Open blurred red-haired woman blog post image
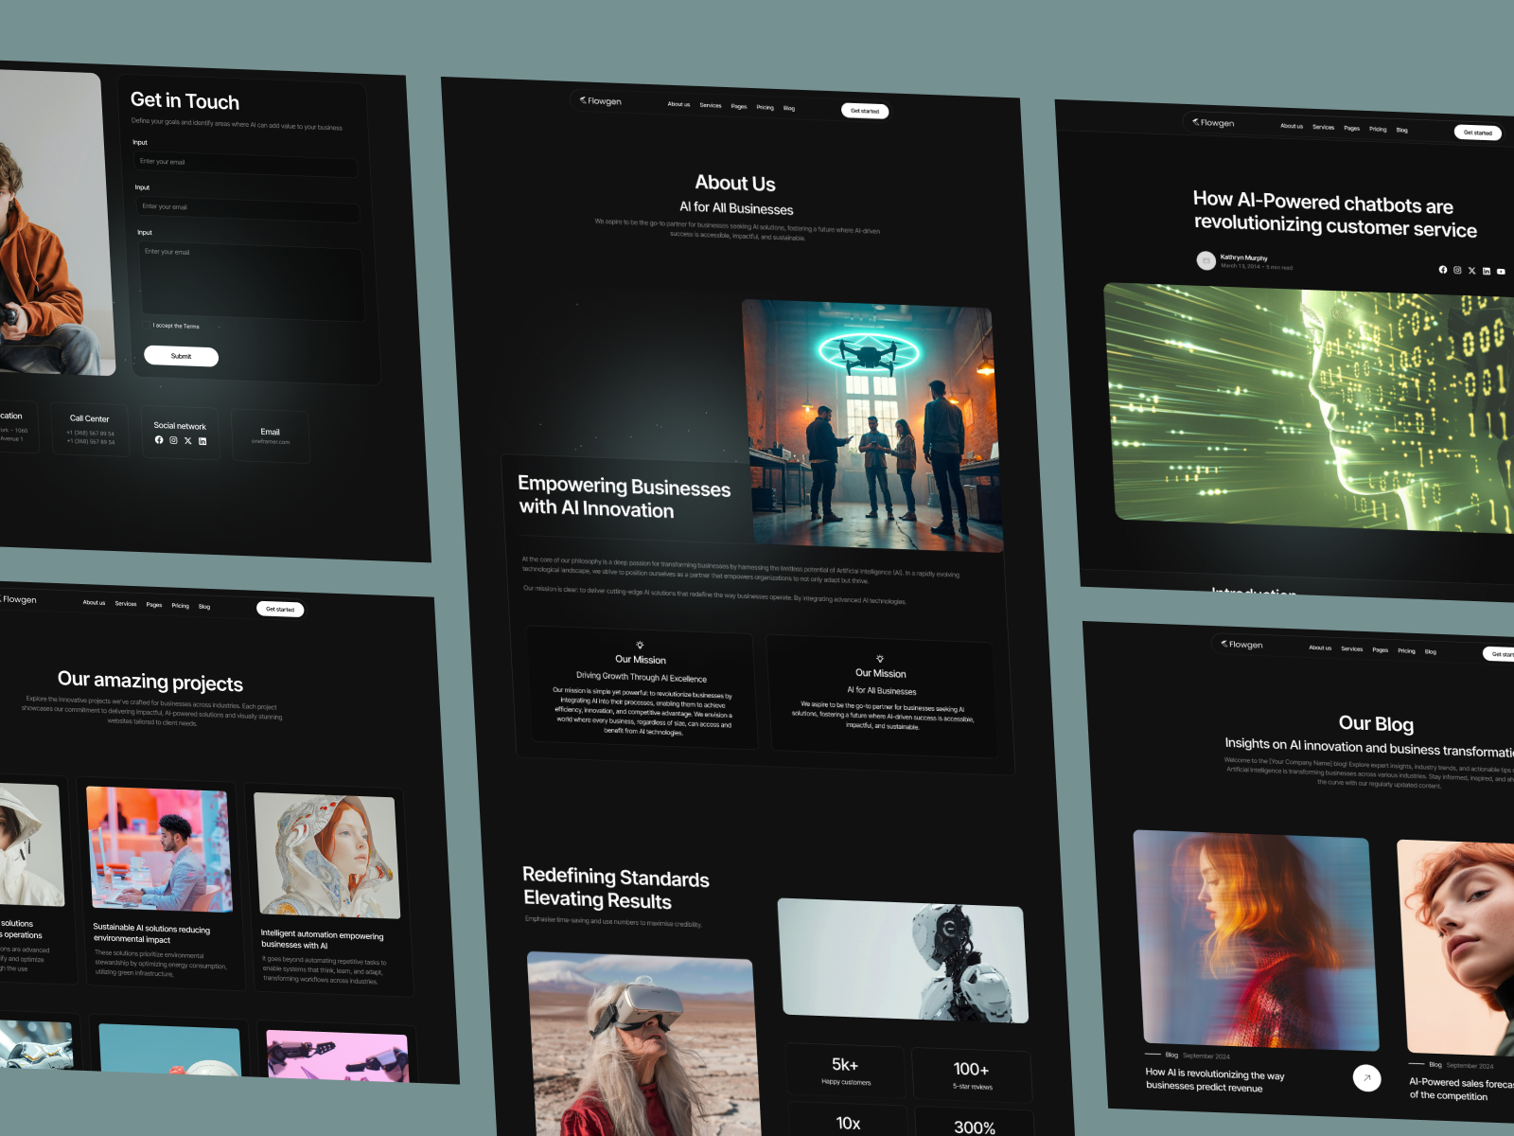 (x=1257, y=940)
